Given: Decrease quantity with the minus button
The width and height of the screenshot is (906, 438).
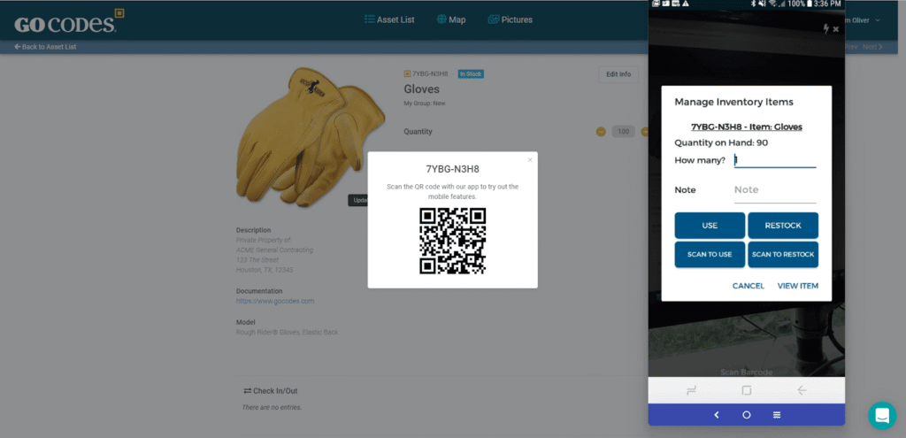Looking at the screenshot, I should click(x=601, y=132).
